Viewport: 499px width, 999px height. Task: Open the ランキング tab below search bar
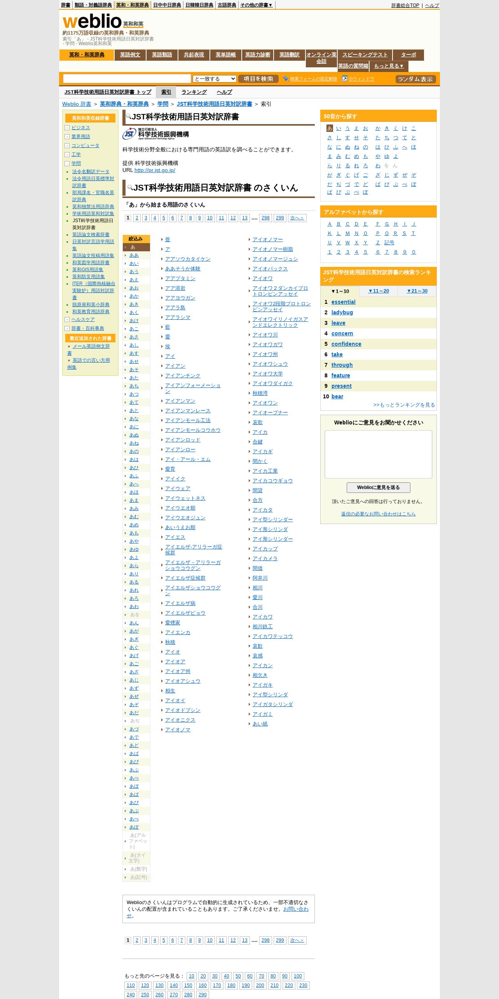click(x=194, y=92)
